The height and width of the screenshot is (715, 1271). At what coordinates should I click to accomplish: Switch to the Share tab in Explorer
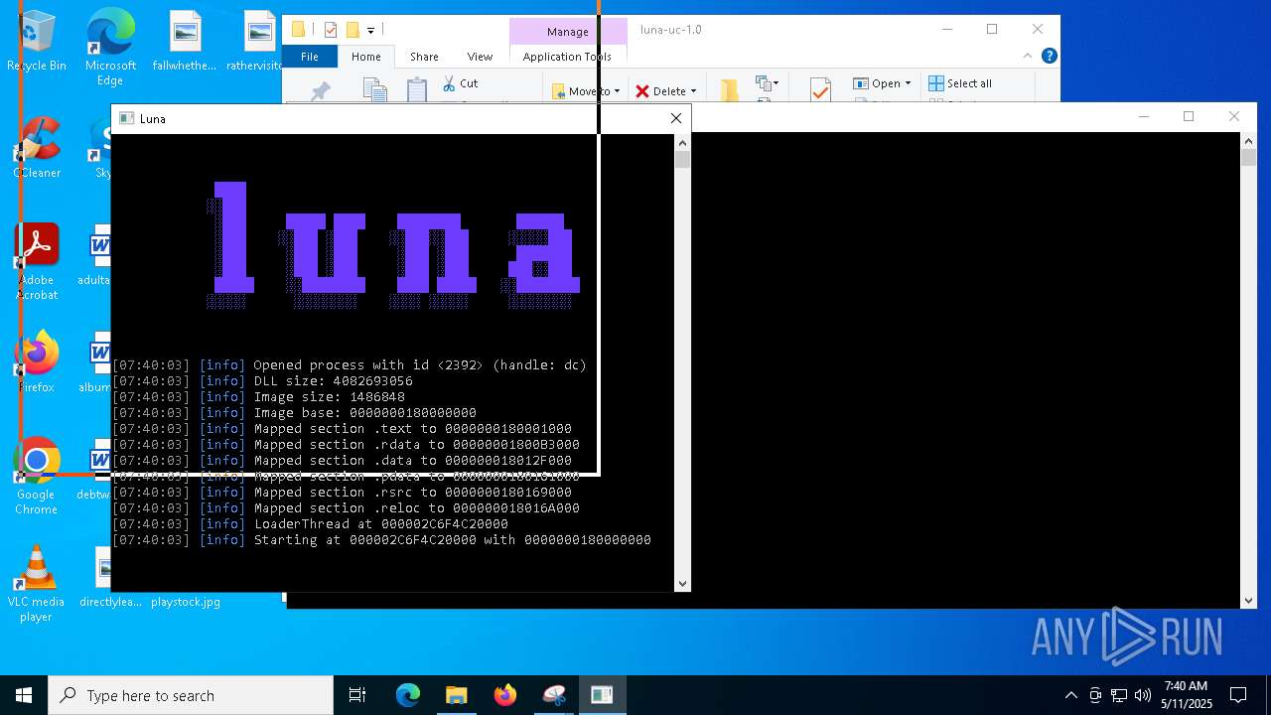424,57
